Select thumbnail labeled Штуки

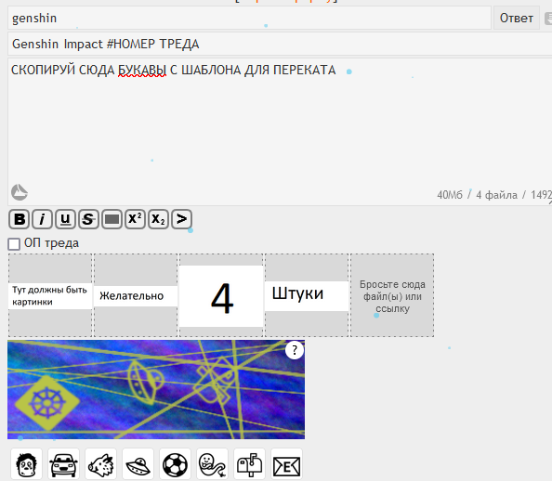(x=307, y=295)
